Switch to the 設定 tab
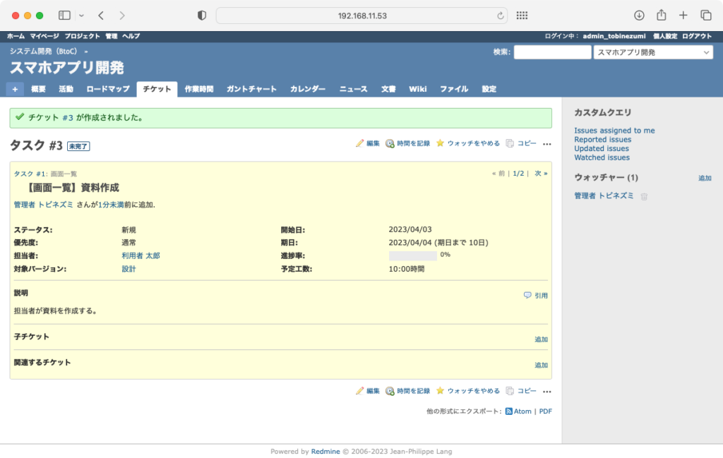Screen dimensions: 723x458 [x=489, y=89]
